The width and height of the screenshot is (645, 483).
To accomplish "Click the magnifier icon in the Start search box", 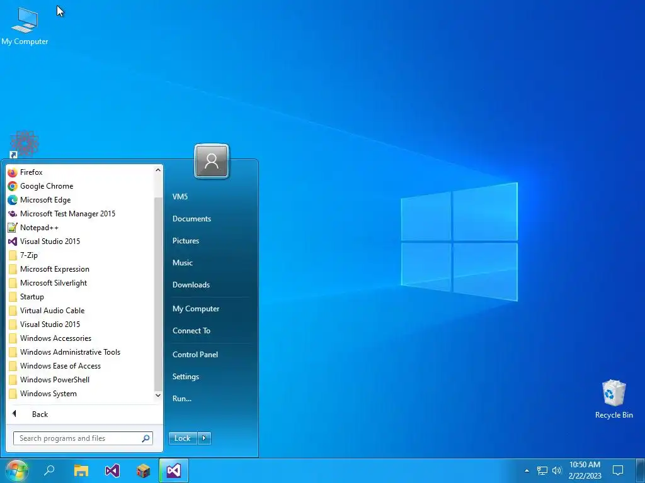I will (146, 438).
